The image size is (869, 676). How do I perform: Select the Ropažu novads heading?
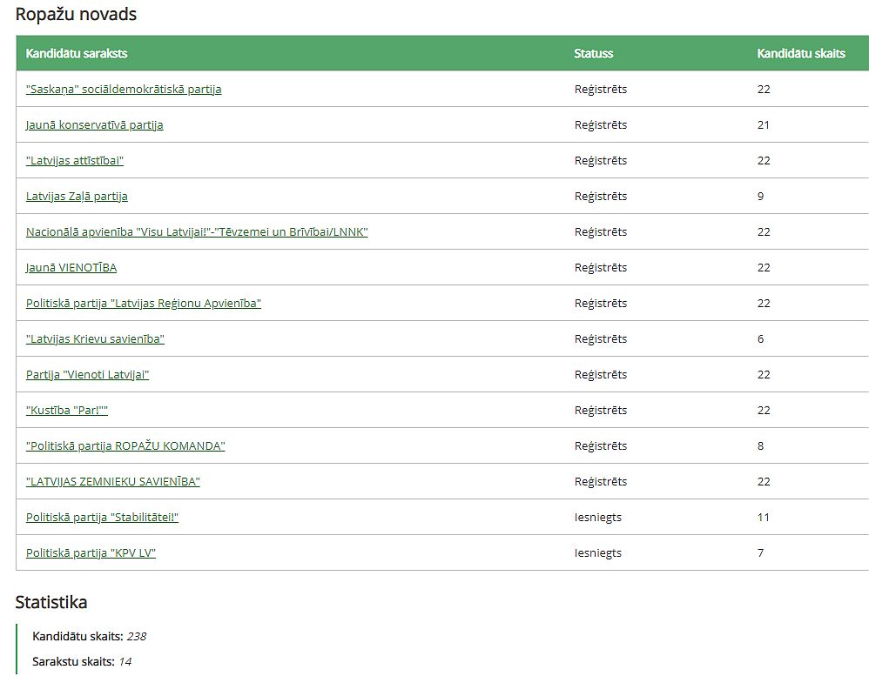[76, 14]
